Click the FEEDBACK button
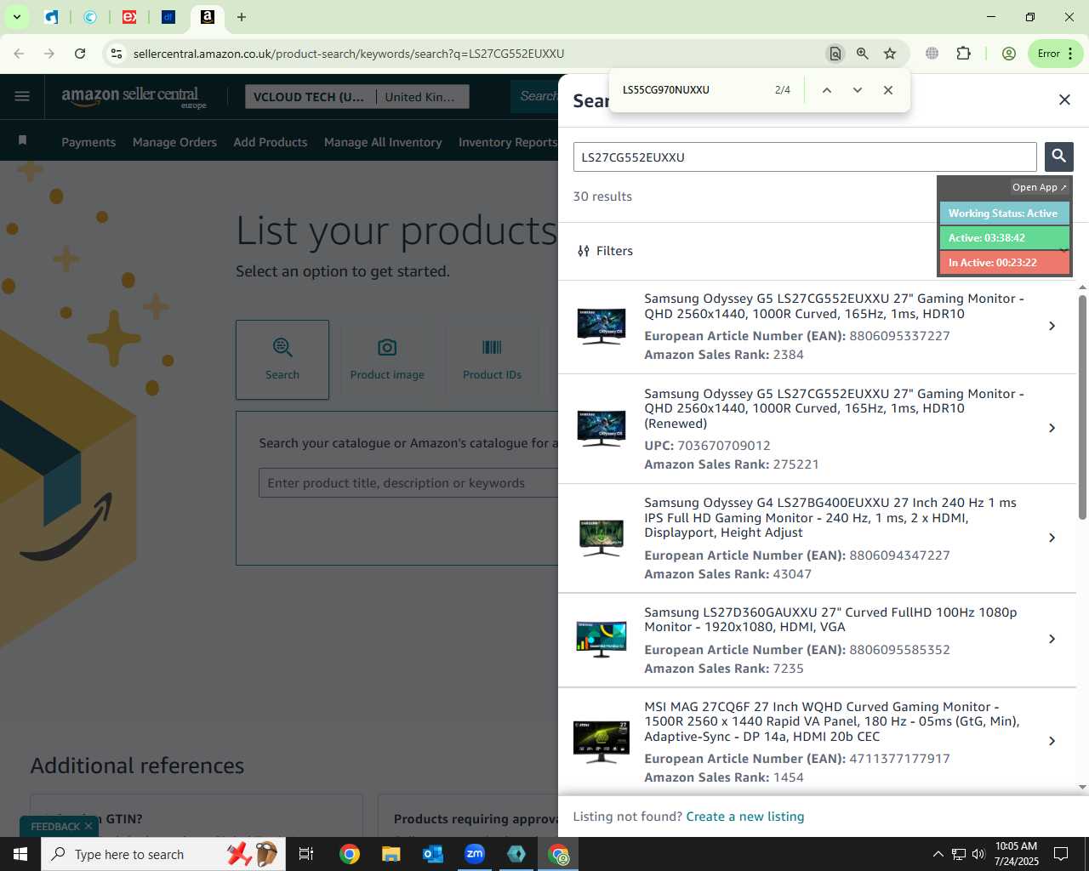 60,827
